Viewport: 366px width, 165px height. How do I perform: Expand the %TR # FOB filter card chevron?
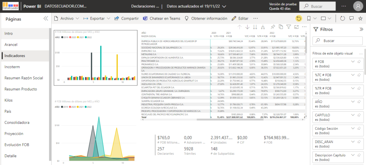point(353,88)
